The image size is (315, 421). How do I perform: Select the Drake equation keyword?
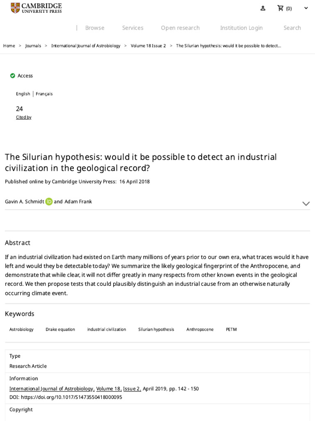tap(60, 329)
